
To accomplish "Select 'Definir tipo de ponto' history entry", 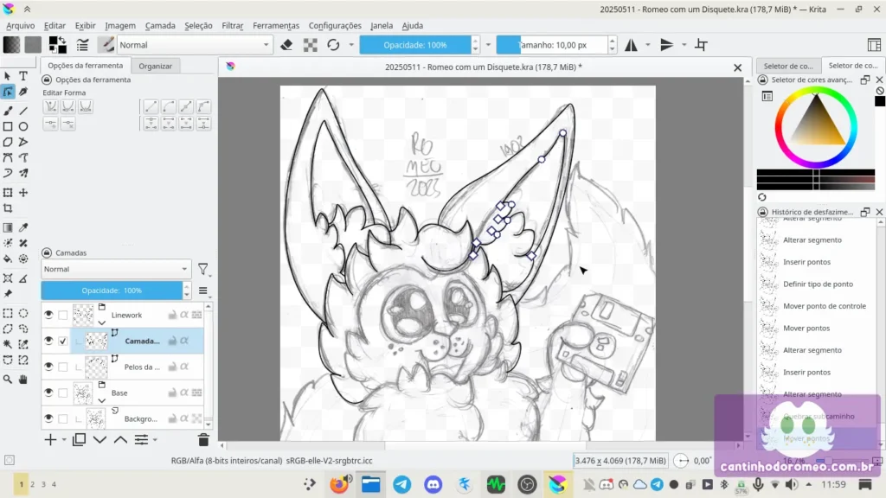I will [818, 284].
